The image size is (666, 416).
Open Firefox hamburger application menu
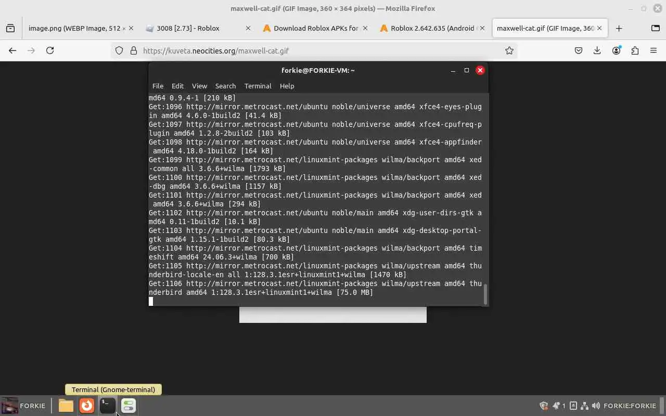pos(654,50)
